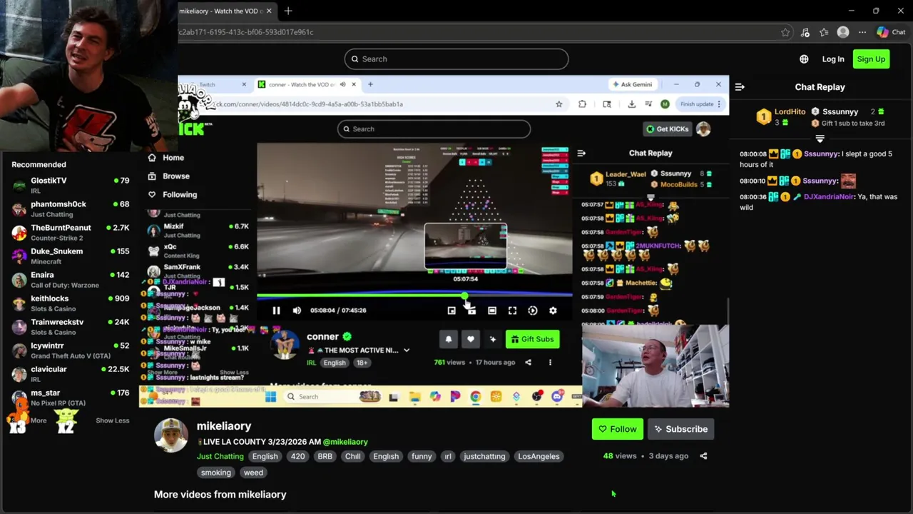Open Browse in inner Kick sidebar
The width and height of the screenshot is (913, 514).
168,176
